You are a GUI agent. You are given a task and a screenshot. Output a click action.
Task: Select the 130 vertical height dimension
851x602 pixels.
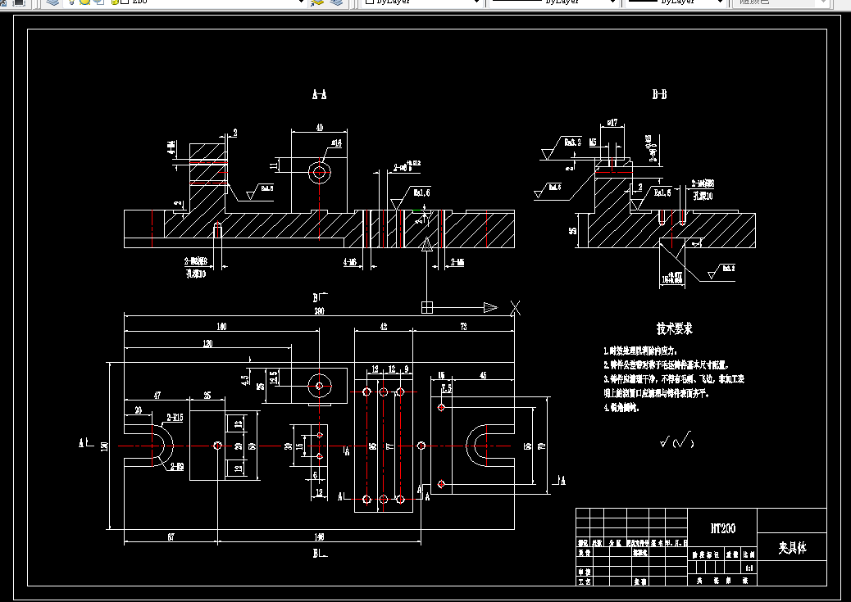coord(105,446)
